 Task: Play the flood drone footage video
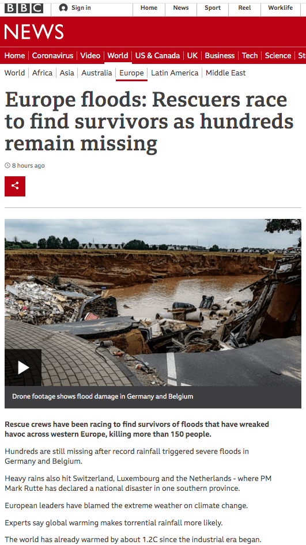pyautogui.click(x=23, y=368)
